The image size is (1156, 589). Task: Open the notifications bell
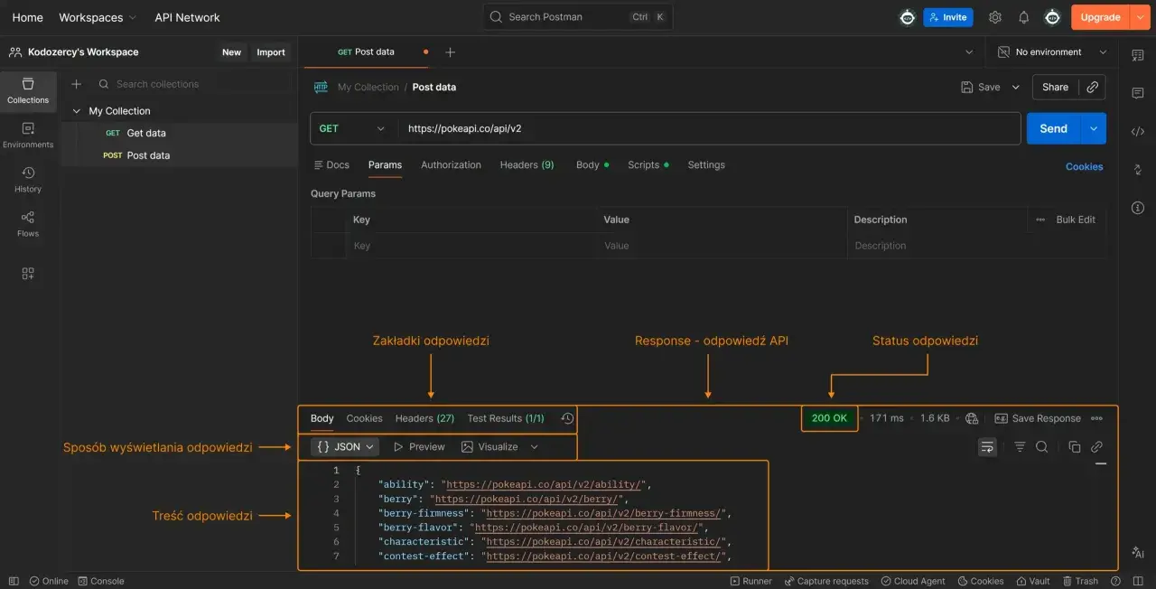click(1023, 17)
